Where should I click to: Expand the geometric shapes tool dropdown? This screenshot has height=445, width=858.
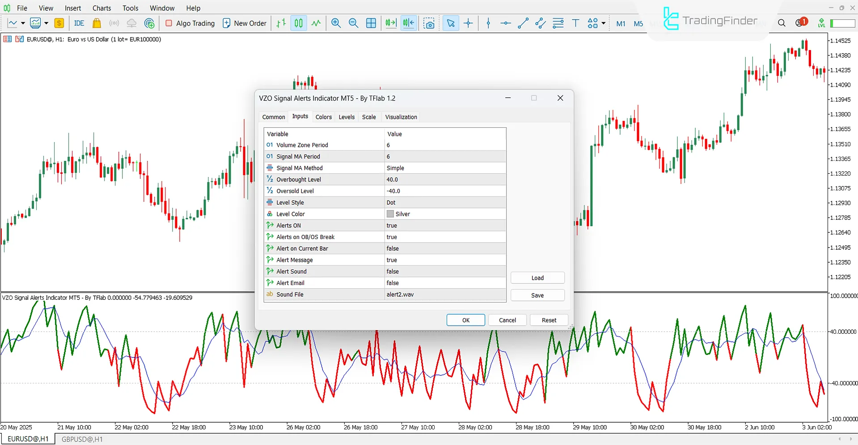coord(603,23)
